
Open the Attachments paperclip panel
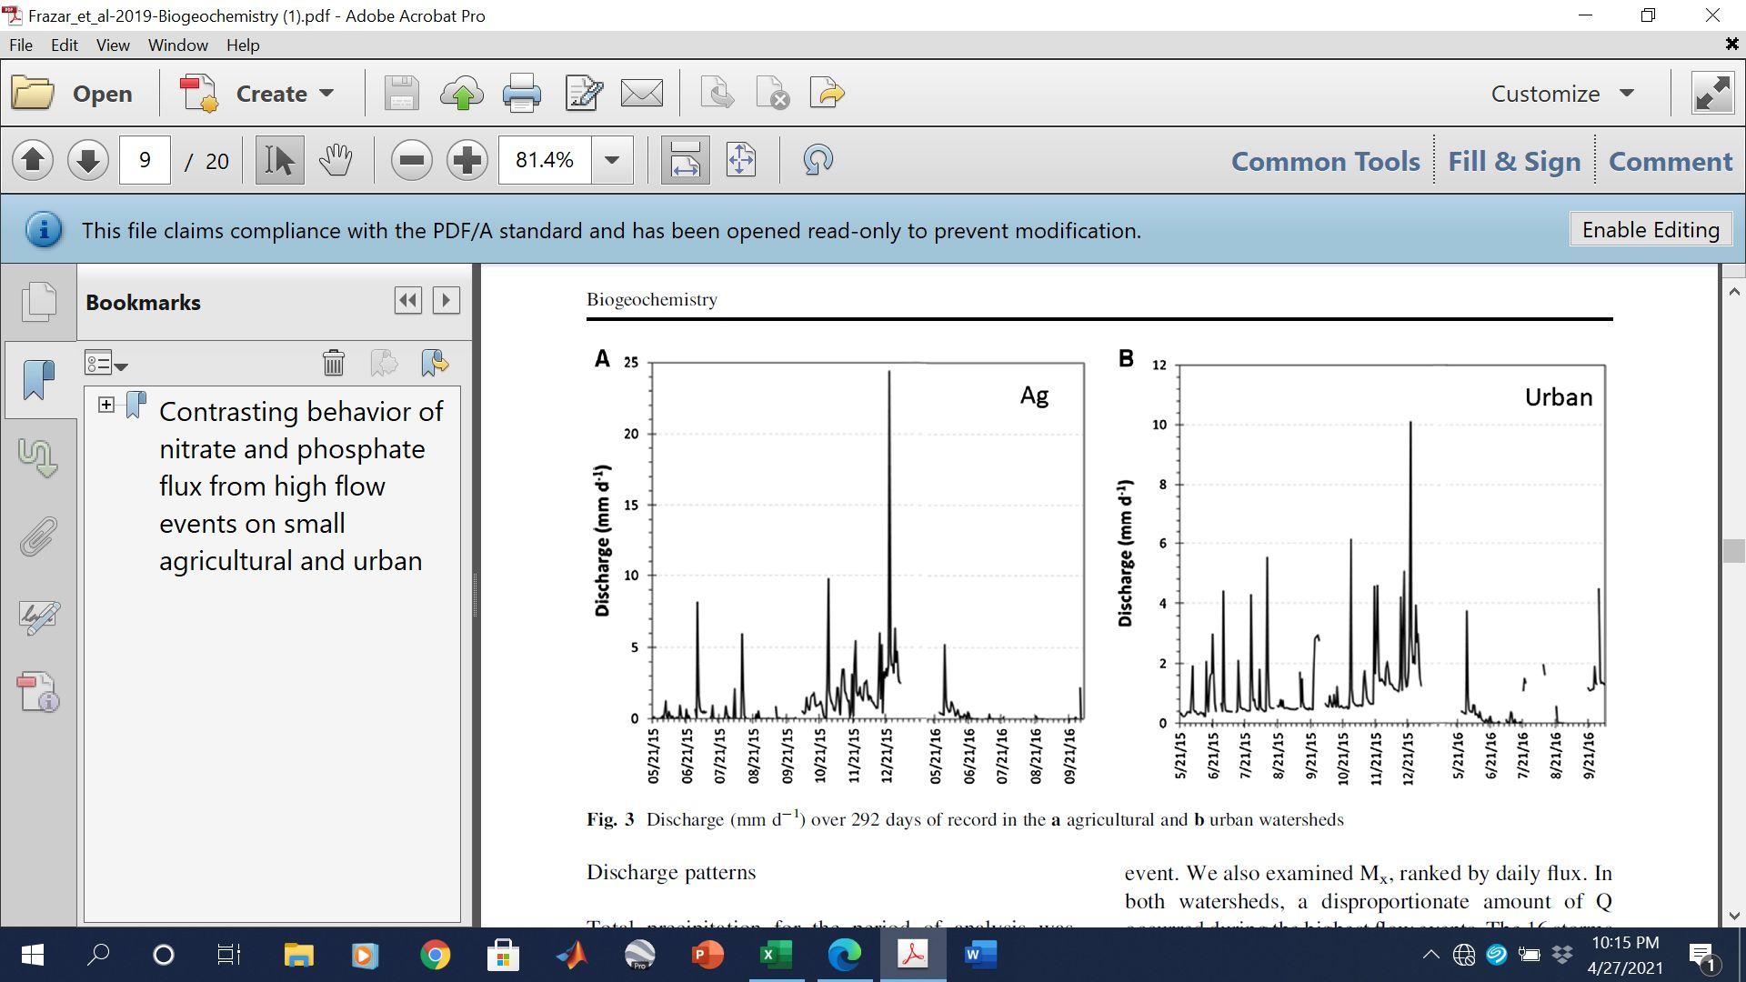click(38, 536)
